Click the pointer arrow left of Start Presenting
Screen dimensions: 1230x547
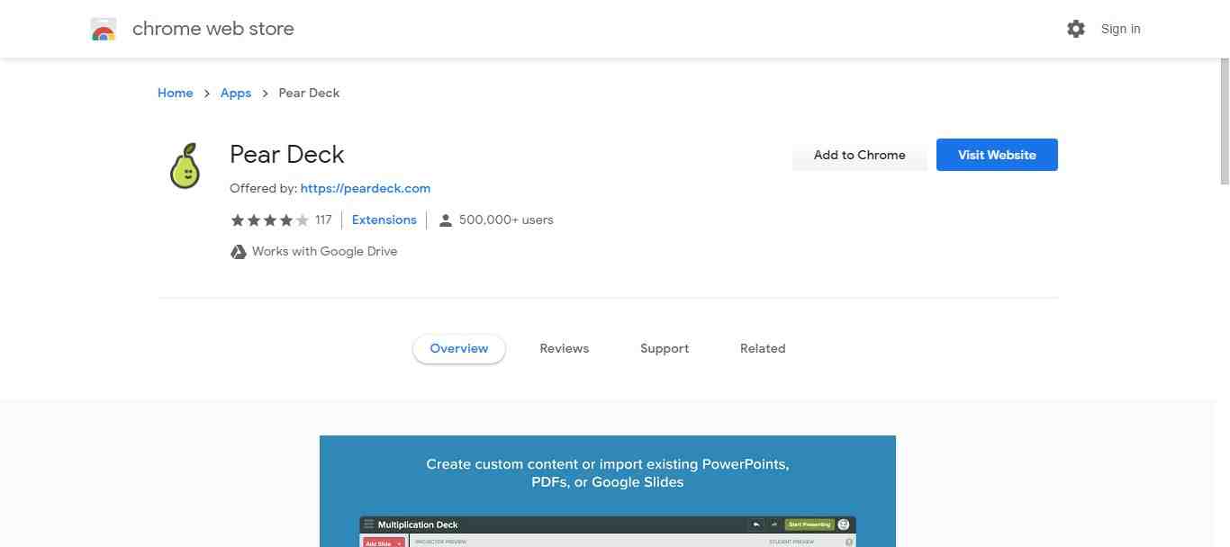pyautogui.click(x=776, y=525)
